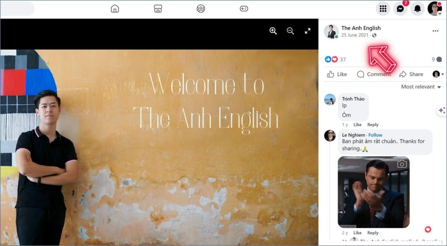Open Trịnh Thảo's profile picture
This screenshot has height=246, width=447.
[330, 99]
